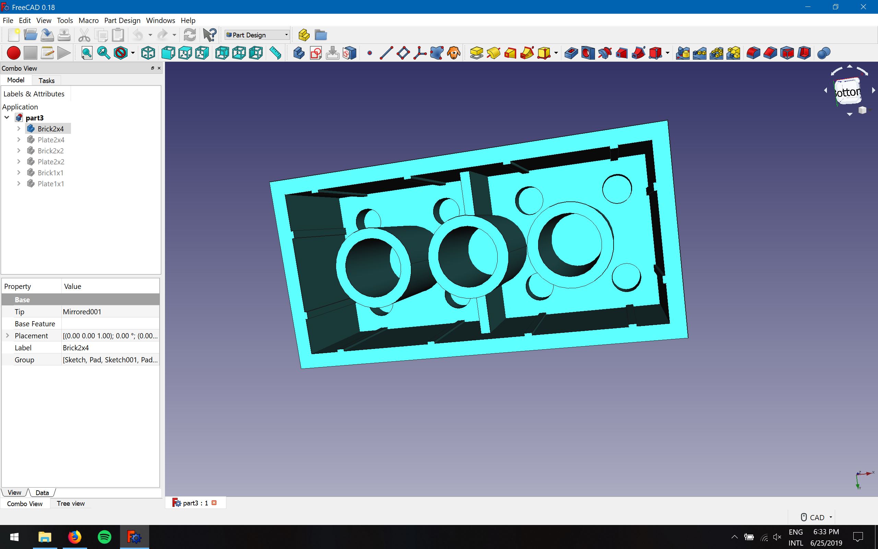Click the CAD navigation style button
This screenshot has height=549, width=878.
816,517
